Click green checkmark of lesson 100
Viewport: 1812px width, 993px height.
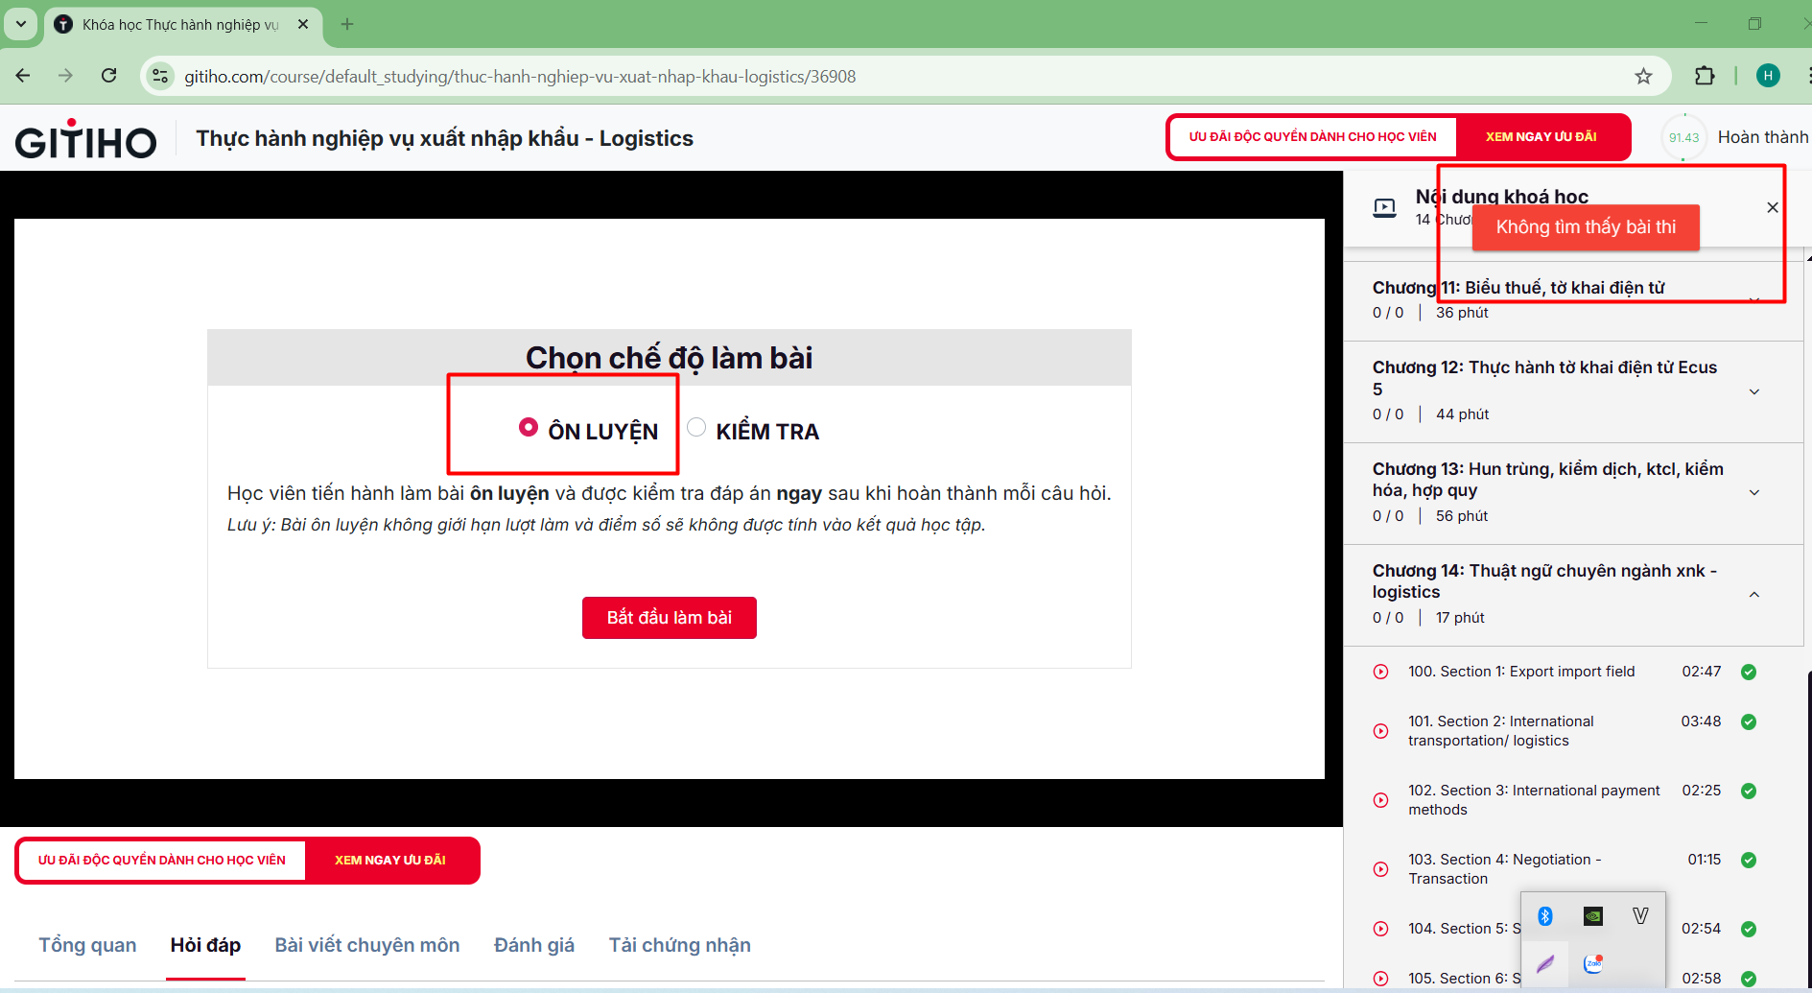(1749, 672)
